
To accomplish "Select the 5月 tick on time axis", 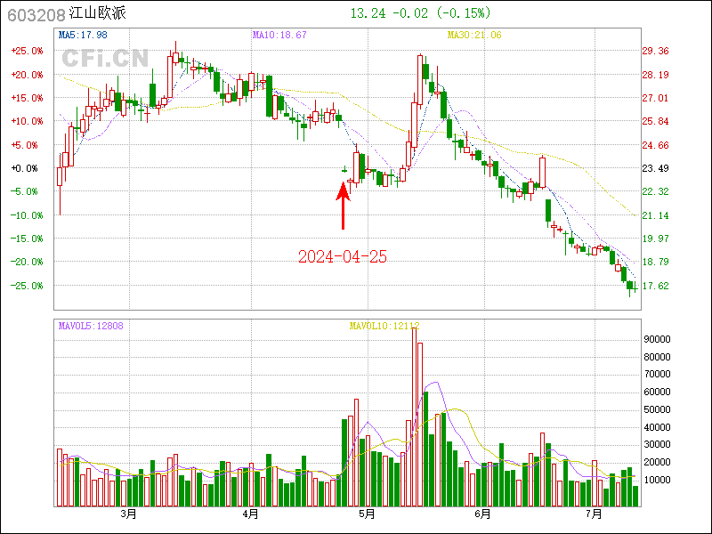I will [366, 514].
